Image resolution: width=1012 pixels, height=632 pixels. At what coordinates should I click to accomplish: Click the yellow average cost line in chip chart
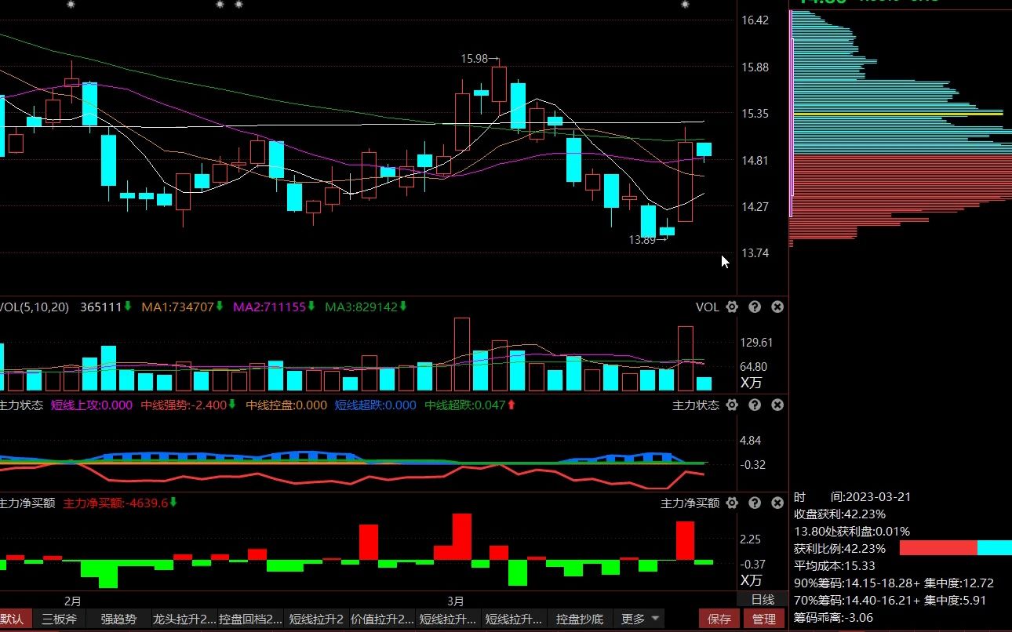point(898,114)
